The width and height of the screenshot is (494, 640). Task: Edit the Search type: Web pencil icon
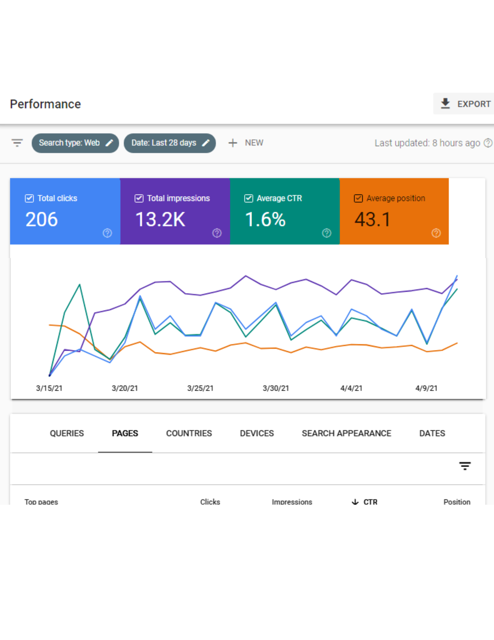tap(109, 143)
